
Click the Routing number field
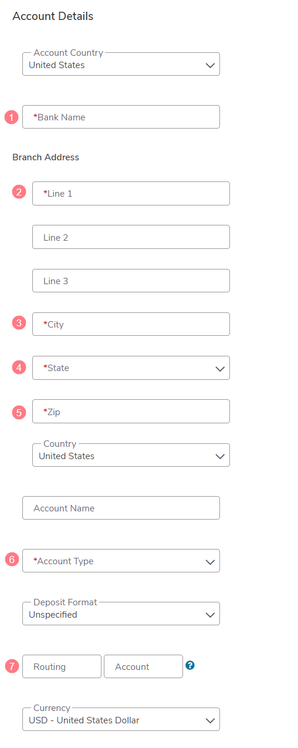click(x=62, y=666)
